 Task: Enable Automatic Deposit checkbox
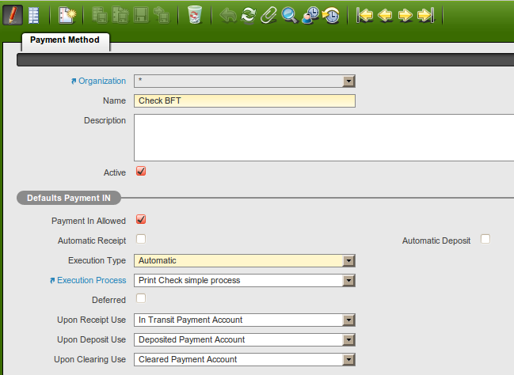pyautogui.click(x=485, y=239)
